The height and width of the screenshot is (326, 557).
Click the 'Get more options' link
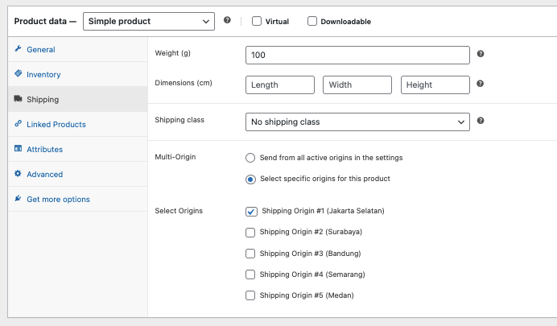click(x=58, y=199)
